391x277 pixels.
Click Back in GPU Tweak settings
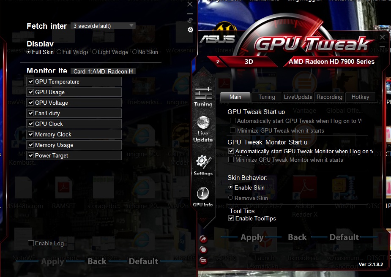coord(297,237)
